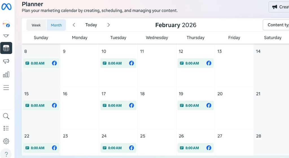Select the Planner calendar sidebar icon

click(x=6, y=48)
